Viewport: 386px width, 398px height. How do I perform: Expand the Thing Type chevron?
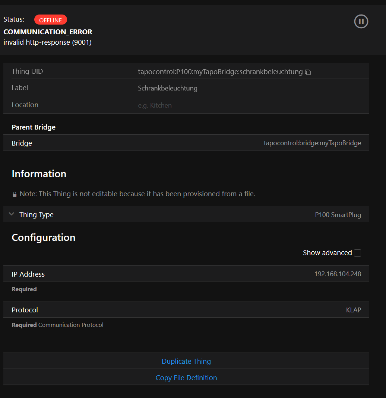point(12,214)
